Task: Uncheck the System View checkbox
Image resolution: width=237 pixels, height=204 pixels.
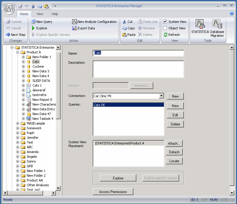Action: coord(165,22)
